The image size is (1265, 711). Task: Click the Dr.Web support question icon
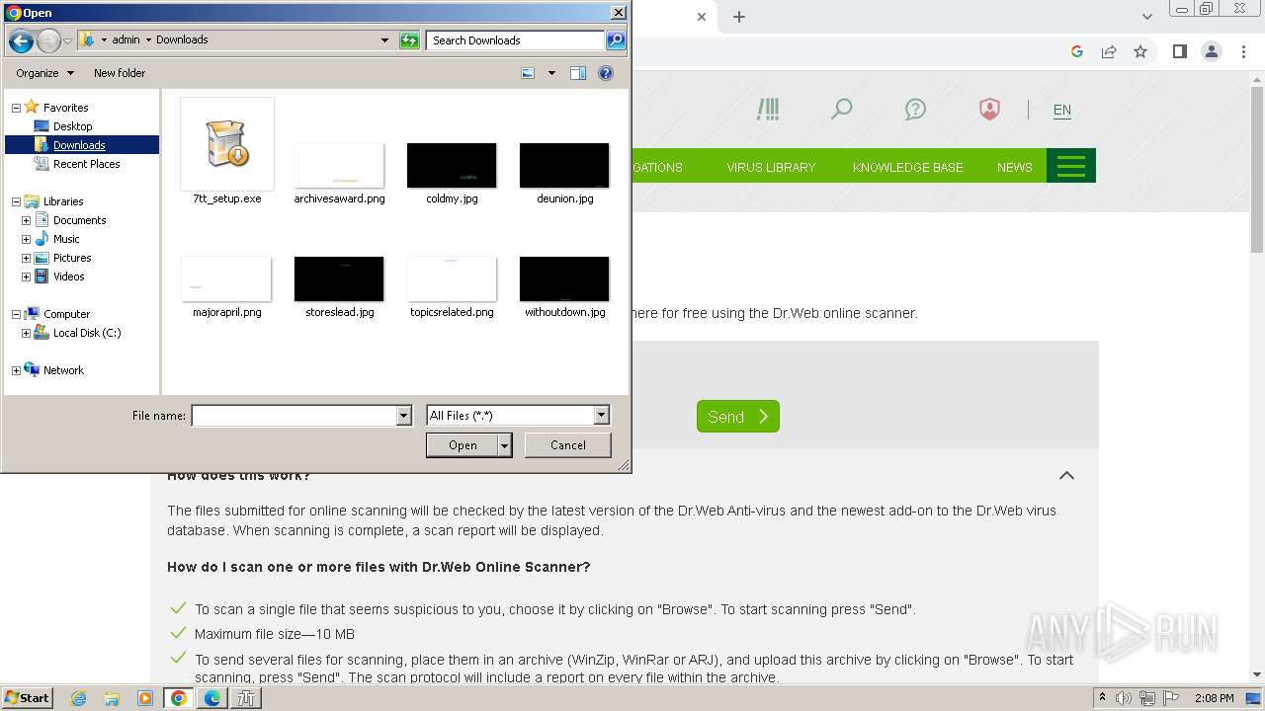tap(915, 109)
